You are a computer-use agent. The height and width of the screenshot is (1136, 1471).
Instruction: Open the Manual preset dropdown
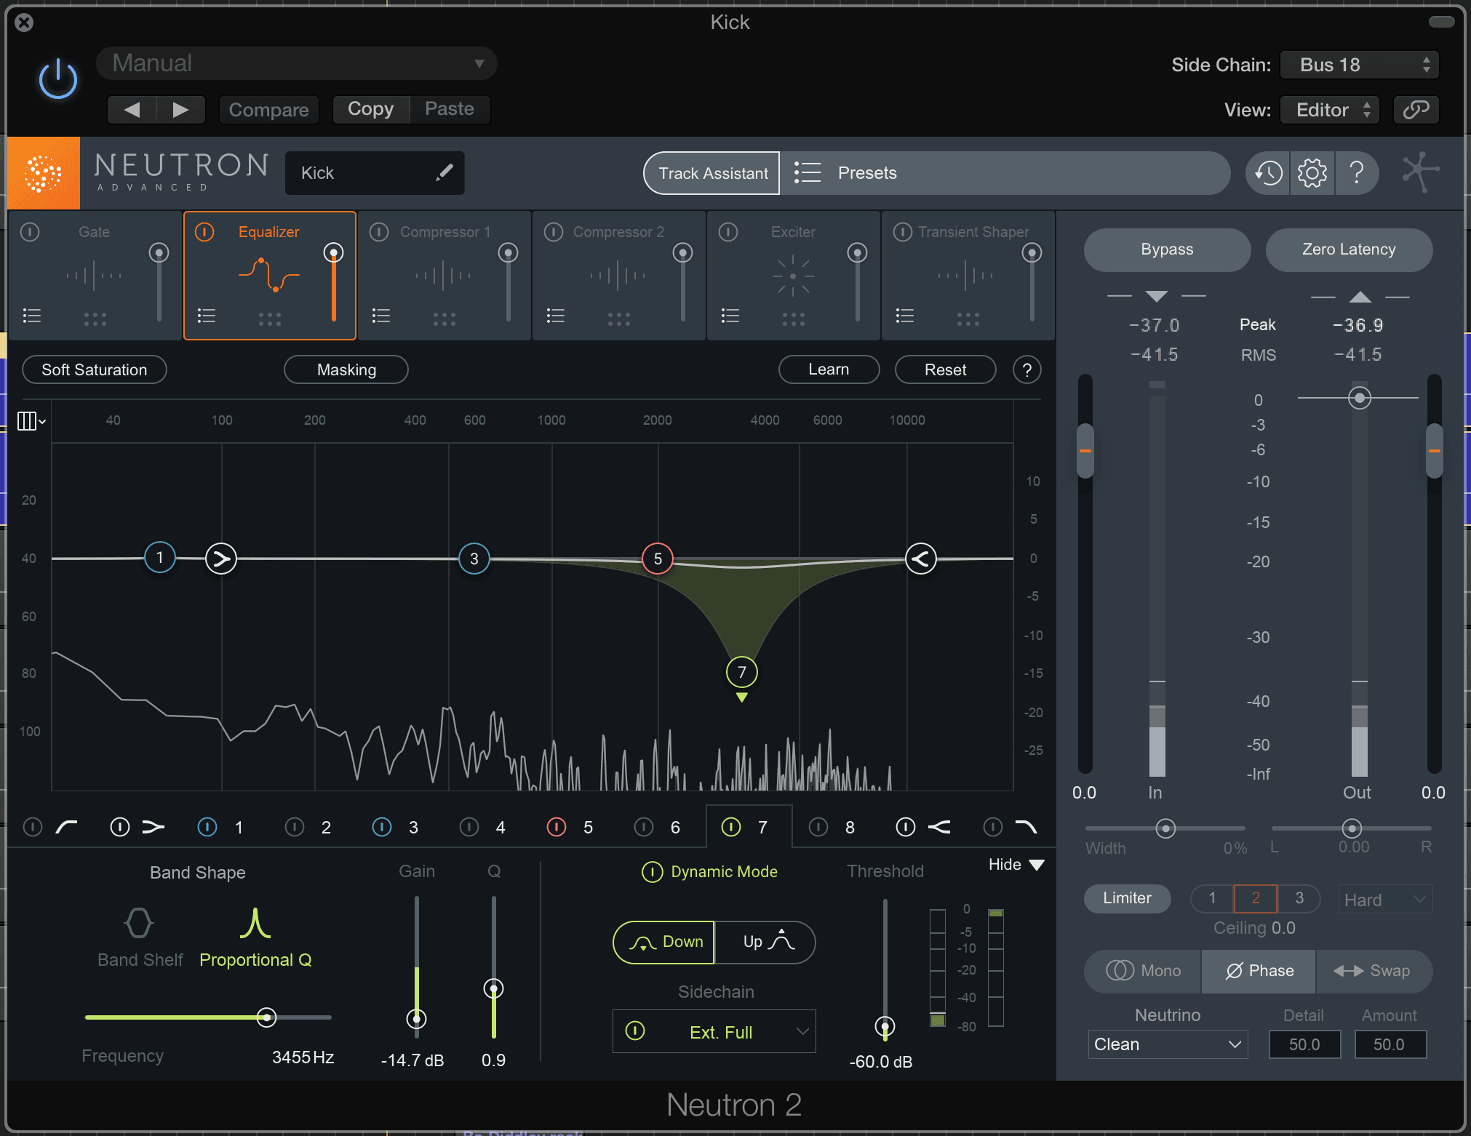(297, 63)
